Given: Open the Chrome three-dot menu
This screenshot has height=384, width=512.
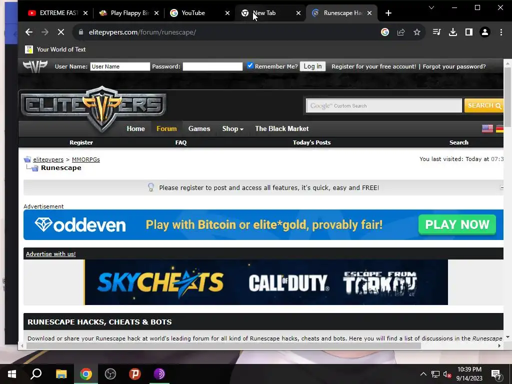Looking at the screenshot, I should (x=501, y=32).
